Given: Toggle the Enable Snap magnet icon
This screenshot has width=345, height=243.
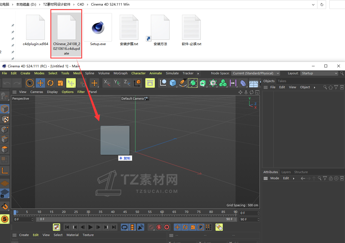Looking at the screenshot, I should 5,206.
